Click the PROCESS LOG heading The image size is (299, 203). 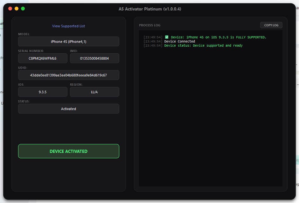coord(150,25)
